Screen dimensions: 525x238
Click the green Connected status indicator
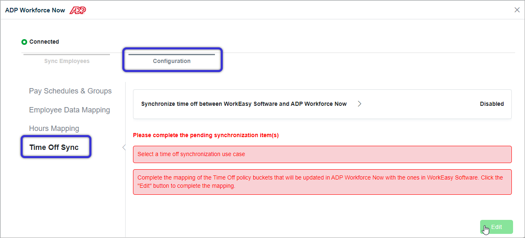(x=24, y=42)
